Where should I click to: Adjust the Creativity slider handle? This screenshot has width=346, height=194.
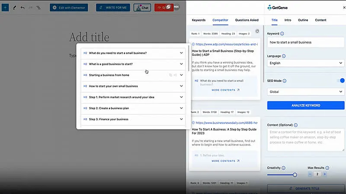click(x=295, y=175)
